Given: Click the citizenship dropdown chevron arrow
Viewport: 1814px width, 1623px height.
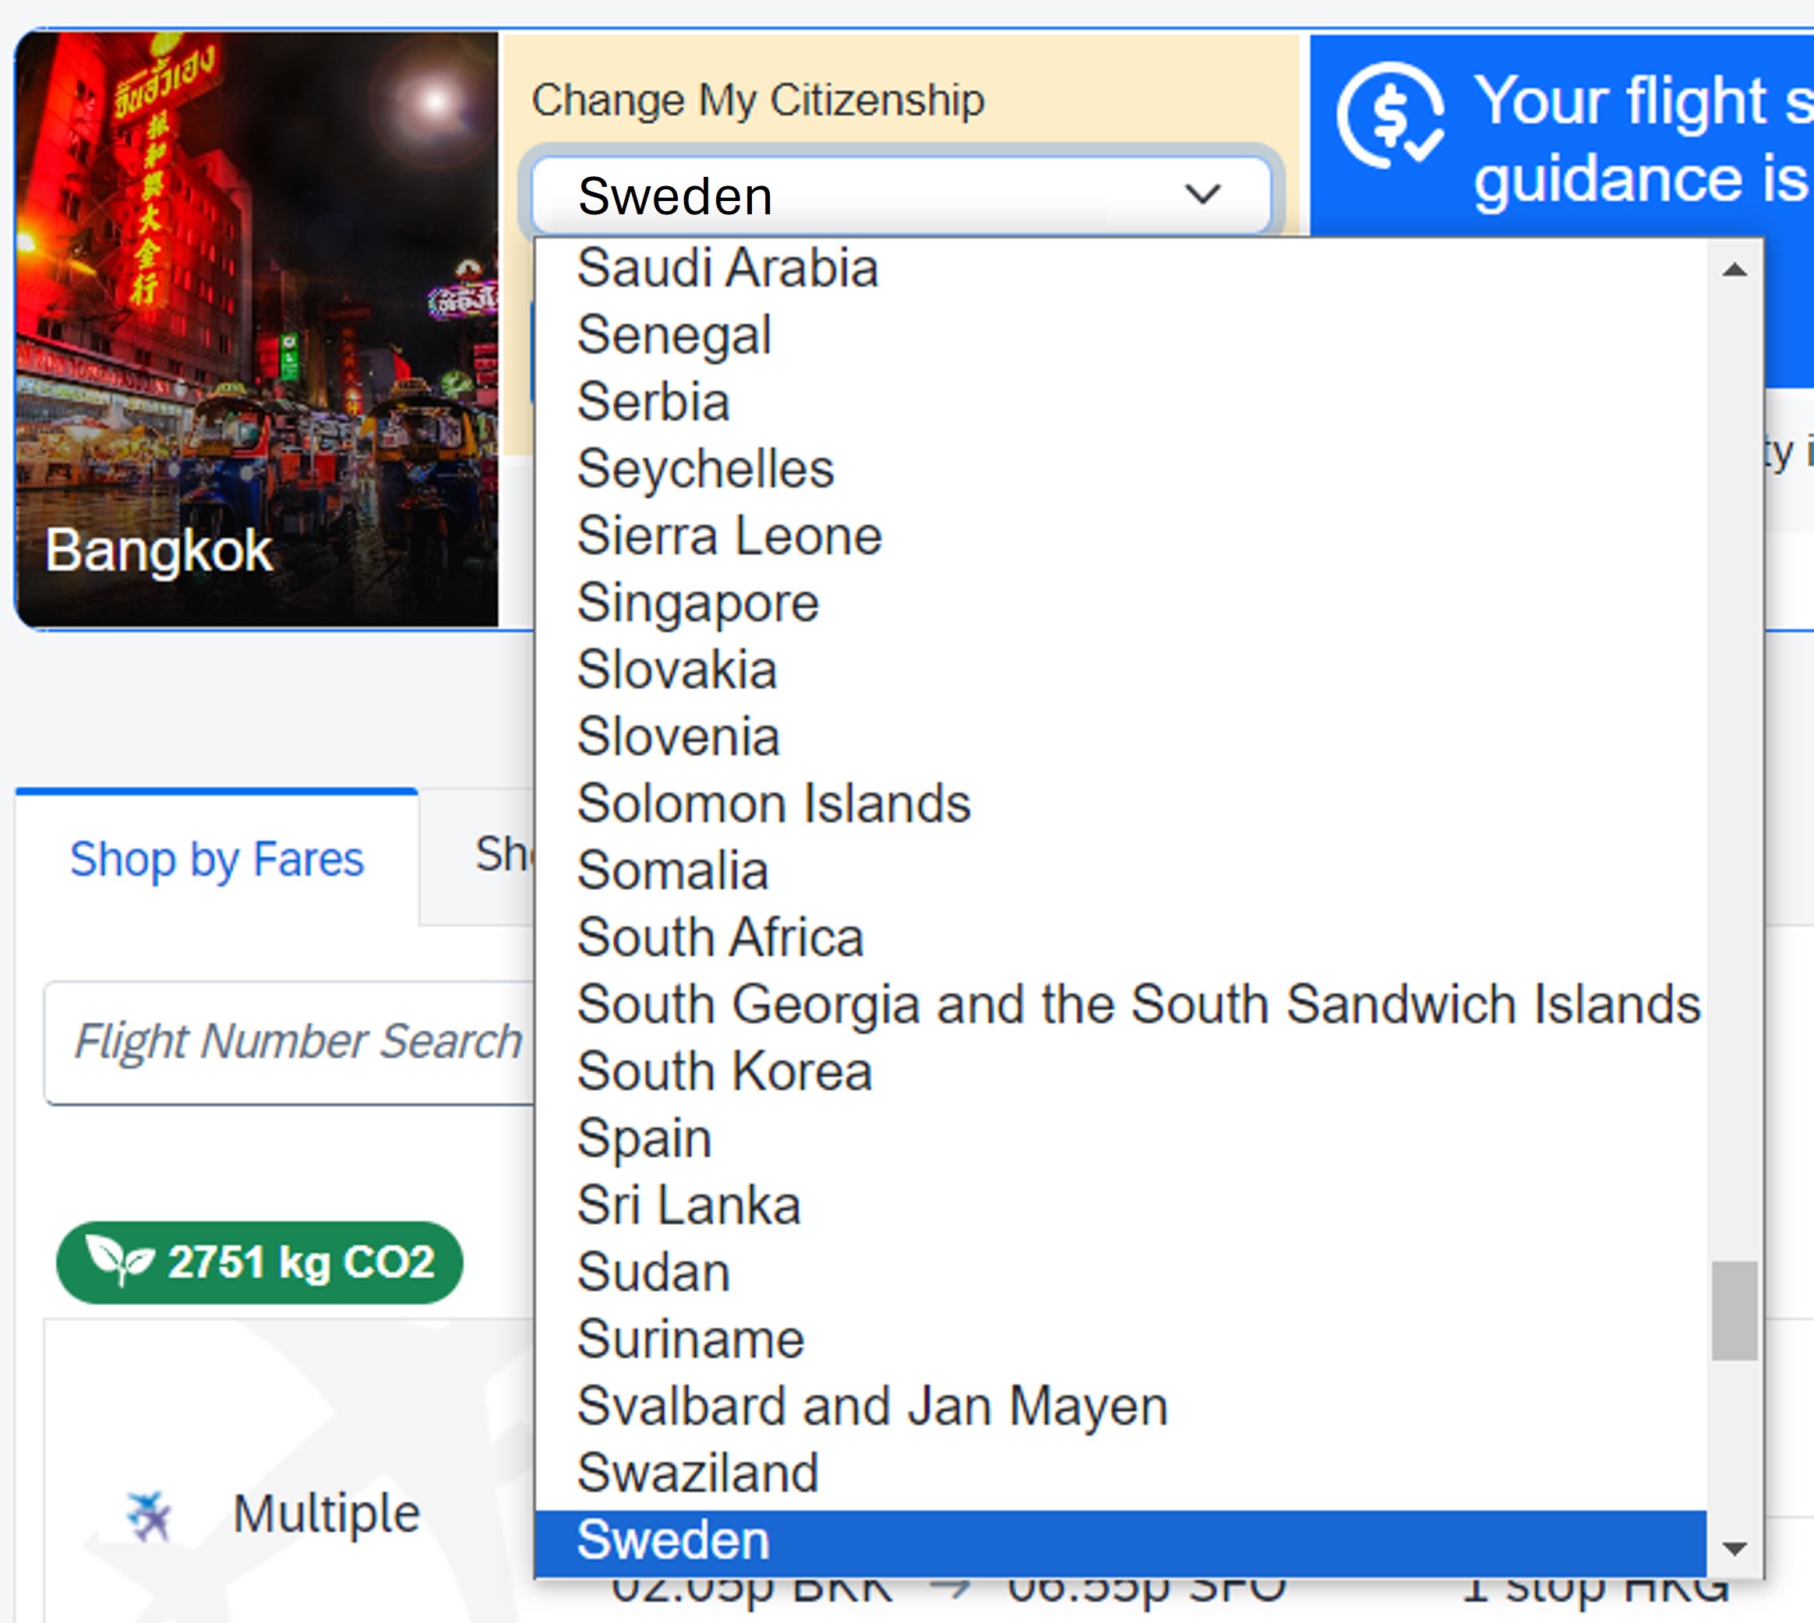Looking at the screenshot, I should pos(1202,195).
